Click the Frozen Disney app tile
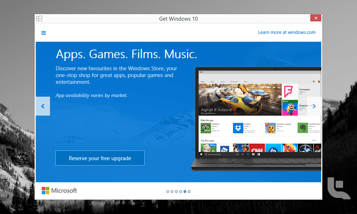The height and width of the screenshot is (214, 357). click(208, 148)
